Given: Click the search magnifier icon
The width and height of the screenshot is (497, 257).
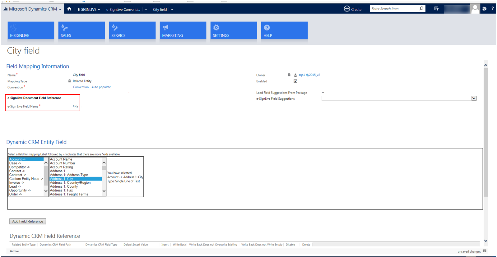Looking at the screenshot, I should 421,8.
